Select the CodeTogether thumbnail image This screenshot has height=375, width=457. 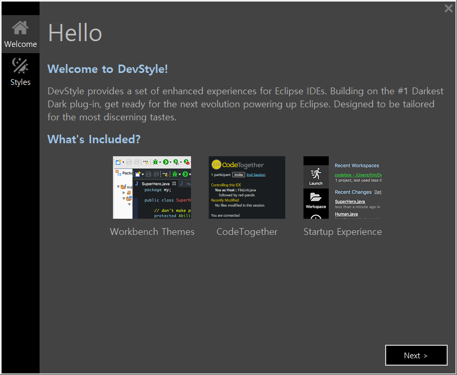[247, 187]
